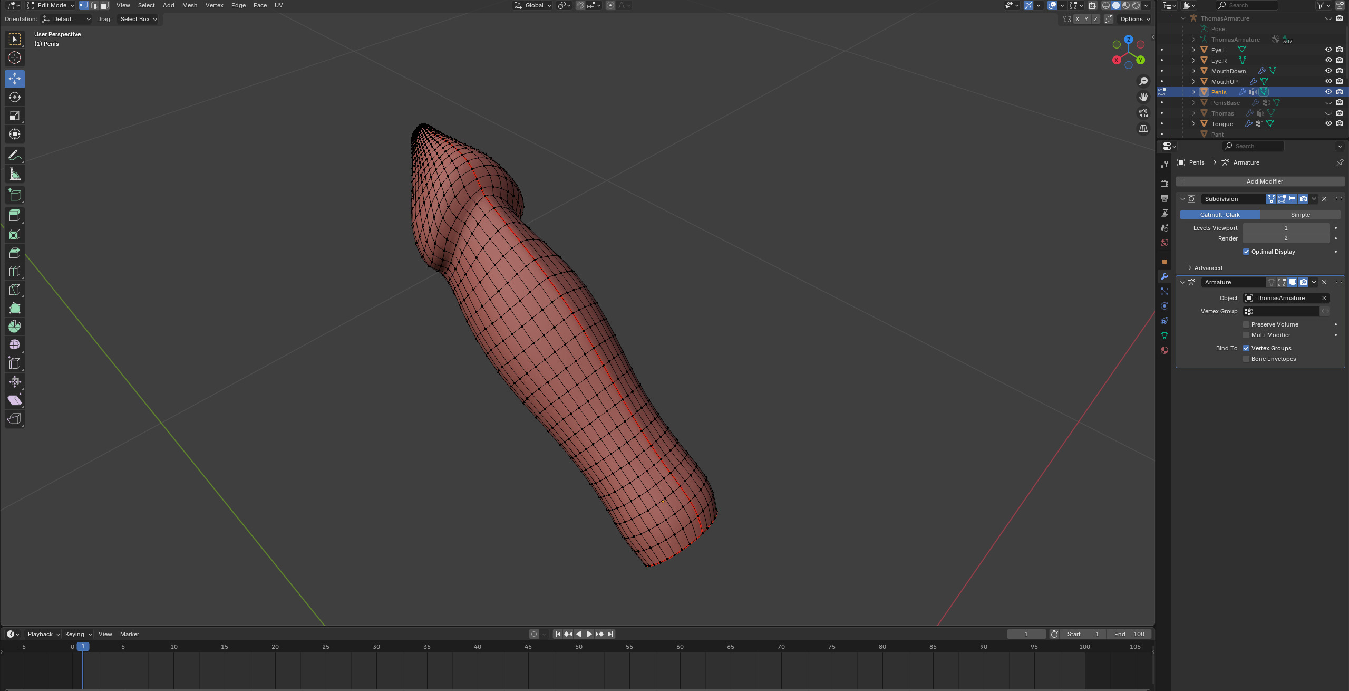Screen dimensions: 1349x691
Task: Click the Levels Viewport value field
Action: 1286,228
